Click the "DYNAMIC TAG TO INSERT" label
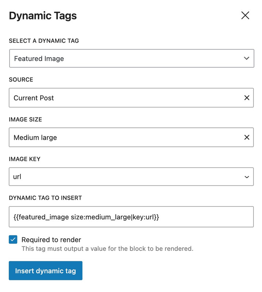The height and width of the screenshot is (292, 262). [x=46, y=198]
